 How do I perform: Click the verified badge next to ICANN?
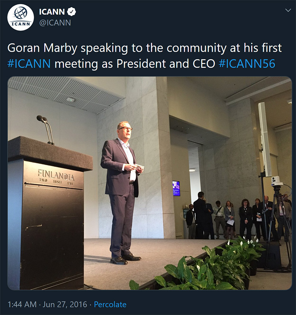click(71, 12)
